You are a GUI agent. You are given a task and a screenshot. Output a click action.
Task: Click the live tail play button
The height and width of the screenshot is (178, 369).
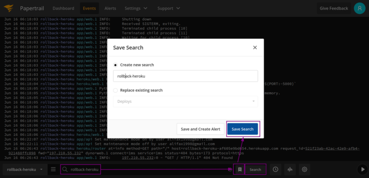tap(363, 169)
